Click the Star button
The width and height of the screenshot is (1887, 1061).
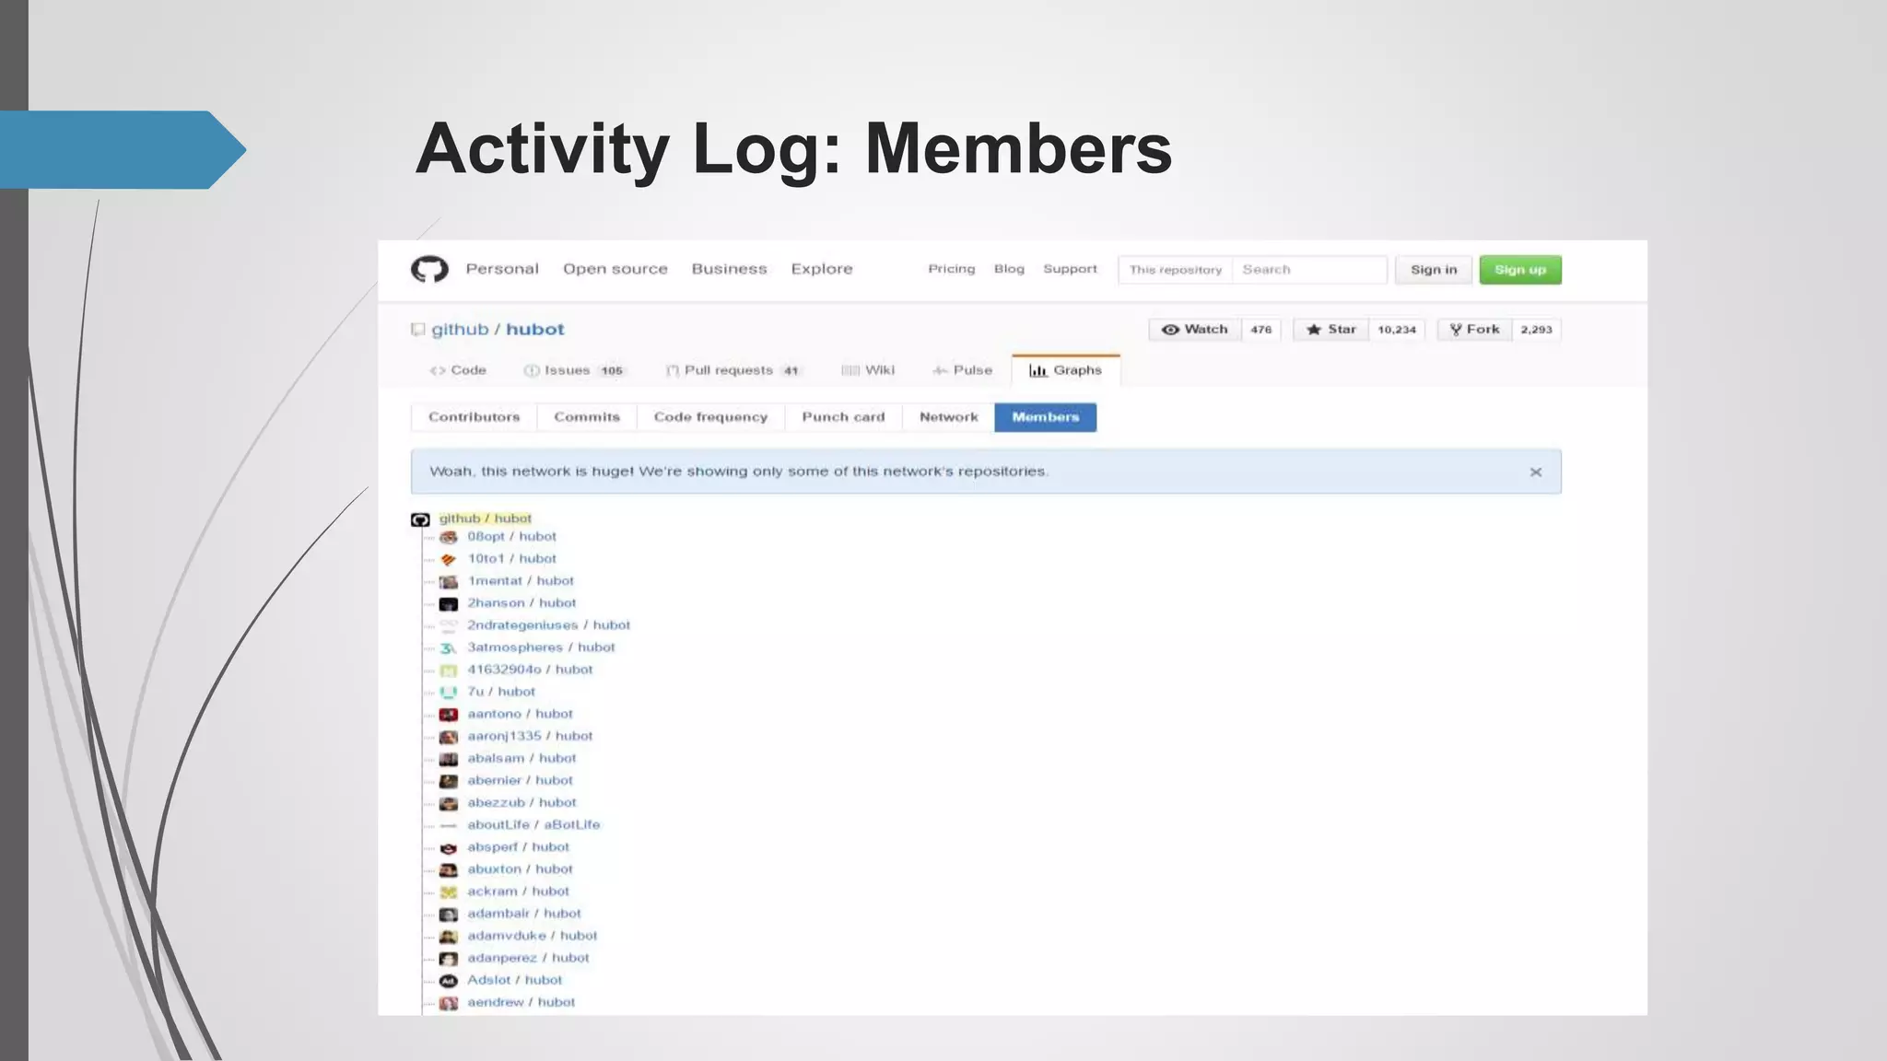[1331, 330]
